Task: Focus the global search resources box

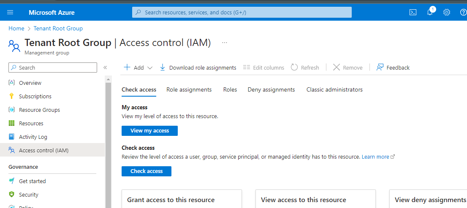Action: tap(242, 13)
